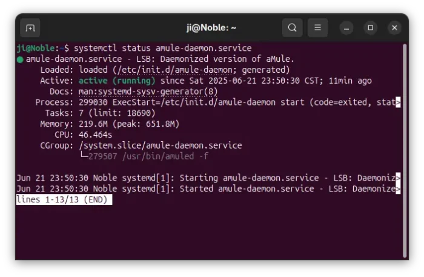Click the green service status dot

(x=20, y=59)
